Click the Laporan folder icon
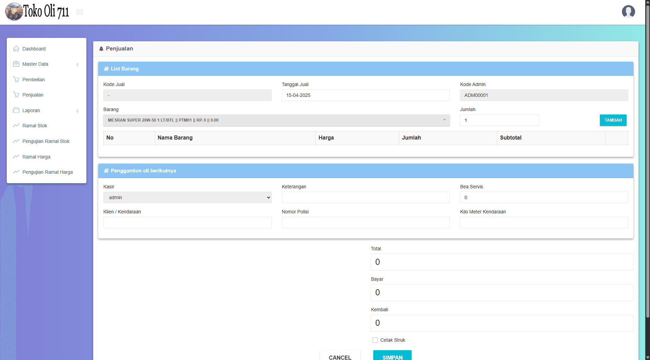650x360 pixels. coord(16,110)
